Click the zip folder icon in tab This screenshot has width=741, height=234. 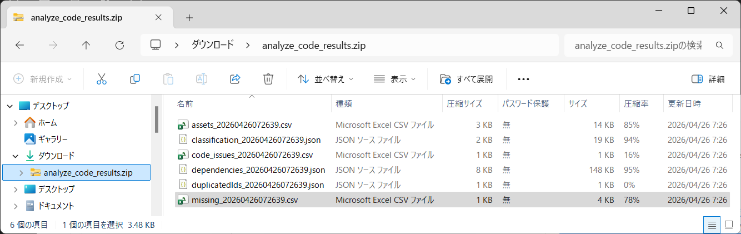click(19, 17)
